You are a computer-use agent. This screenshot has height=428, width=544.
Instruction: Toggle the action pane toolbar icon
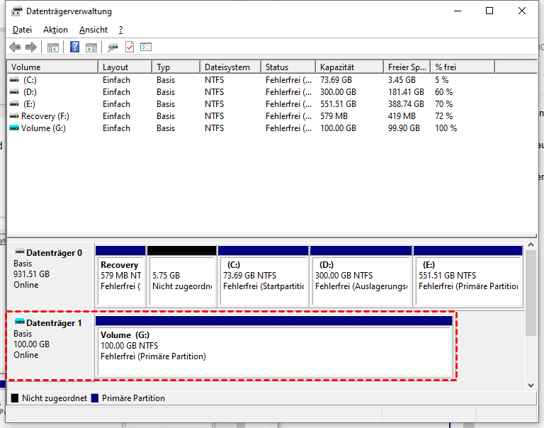[x=91, y=47]
